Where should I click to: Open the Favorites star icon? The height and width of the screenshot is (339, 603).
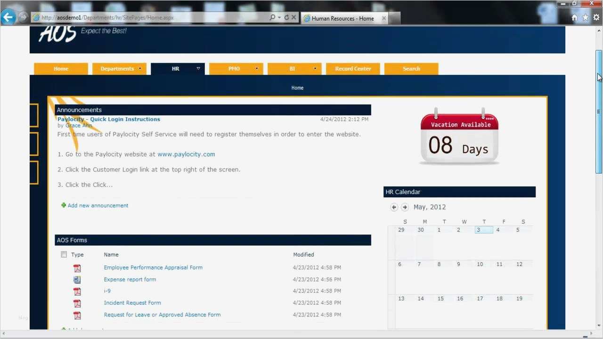point(585,17)
